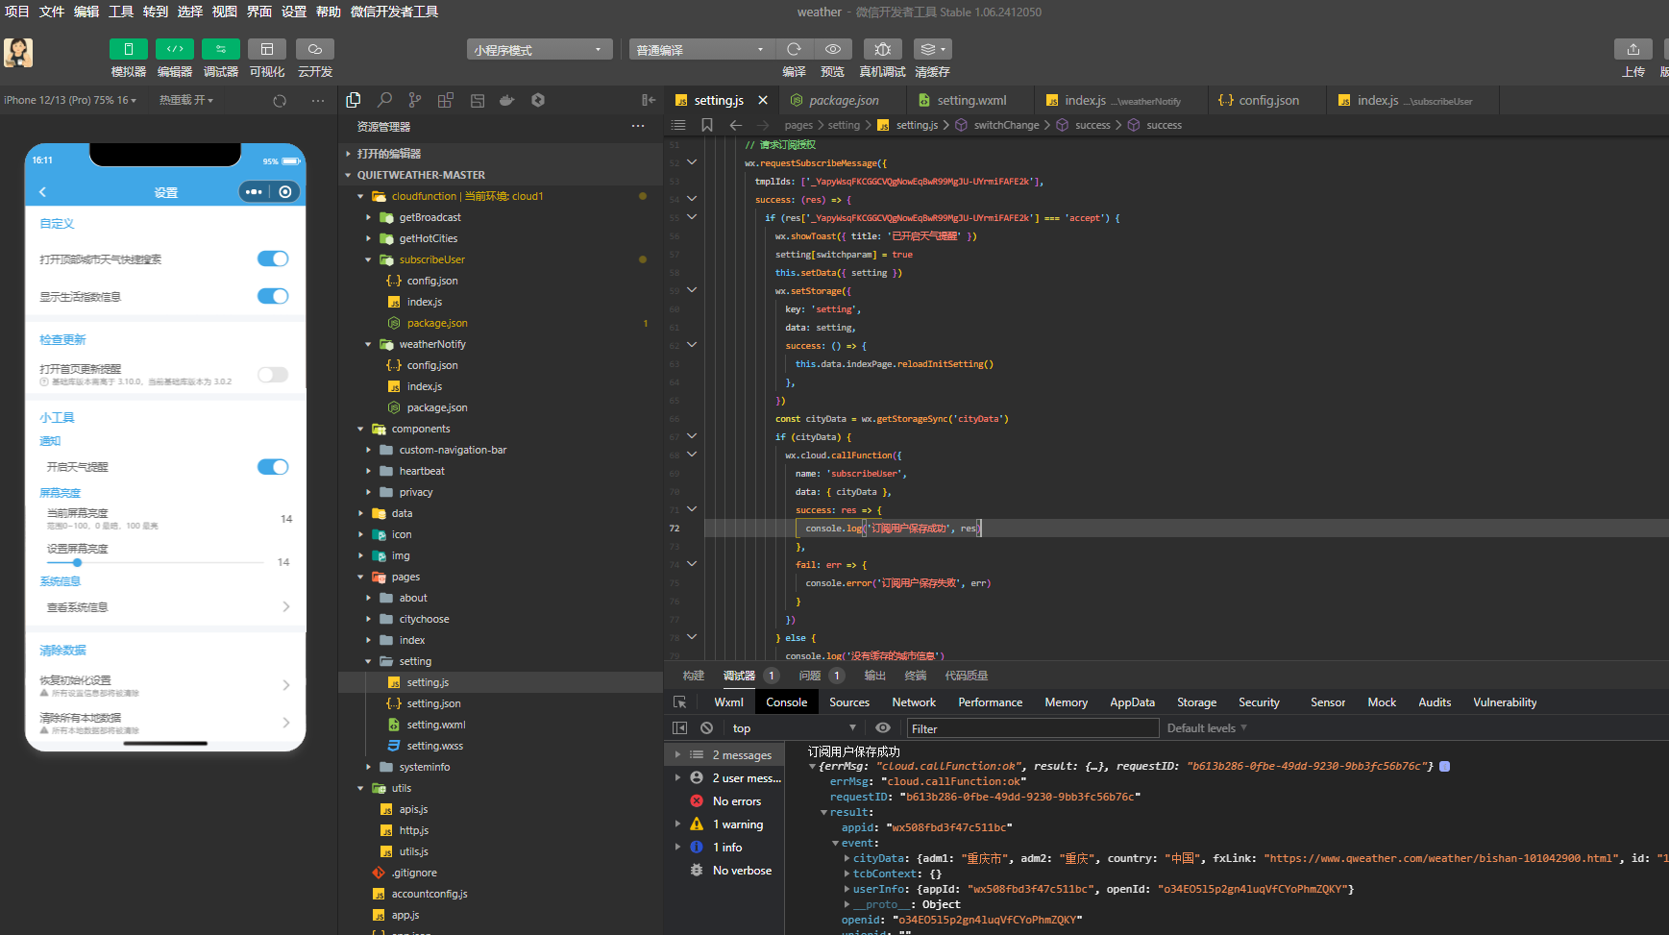Image resolution: width=1669 pixels, height=935 pixels.
Task: Open the Network tab in the debugger
Action: coord(913,702)
